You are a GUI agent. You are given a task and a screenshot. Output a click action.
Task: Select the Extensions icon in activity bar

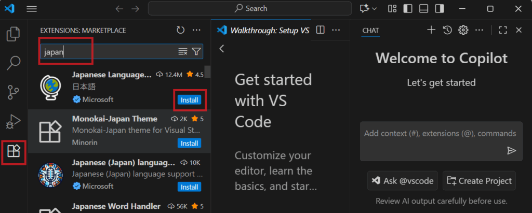point(14,152)
